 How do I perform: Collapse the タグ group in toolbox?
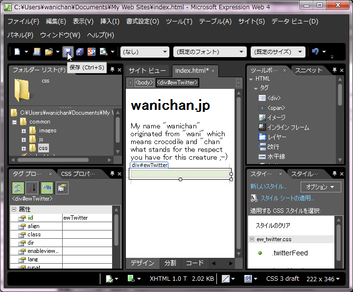[x=256, y=88]
